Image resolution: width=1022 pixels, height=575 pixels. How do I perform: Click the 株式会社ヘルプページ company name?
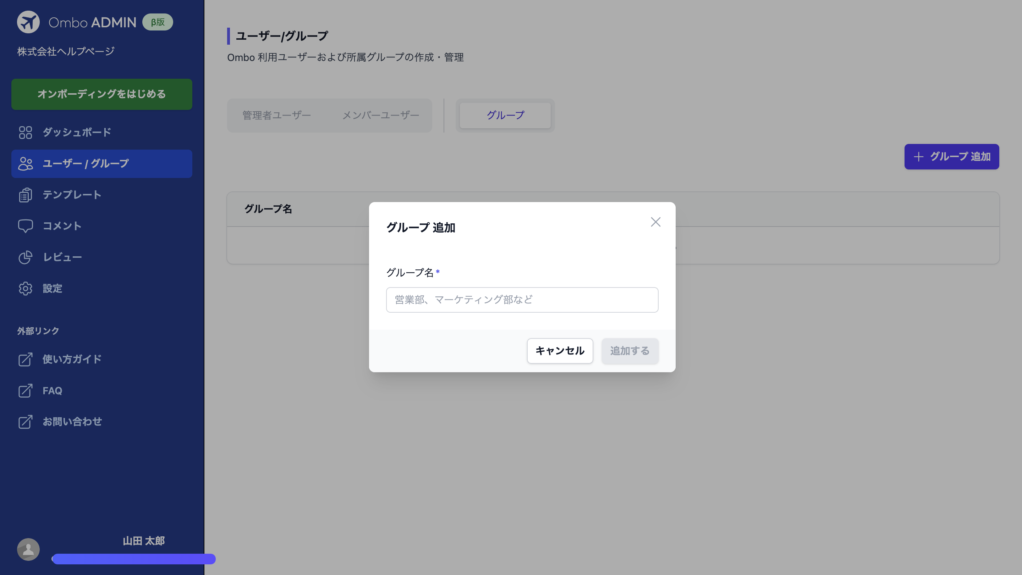(66, 51)
